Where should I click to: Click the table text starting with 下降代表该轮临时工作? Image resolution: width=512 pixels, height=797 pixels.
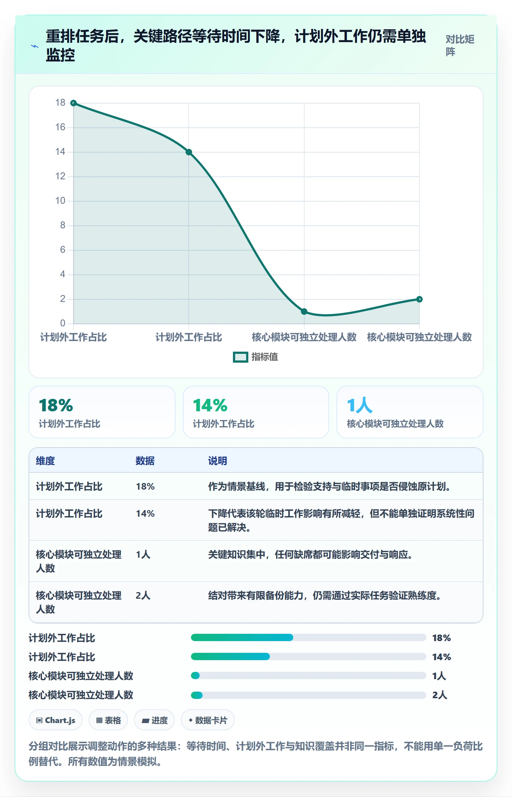tap(341, 520)
